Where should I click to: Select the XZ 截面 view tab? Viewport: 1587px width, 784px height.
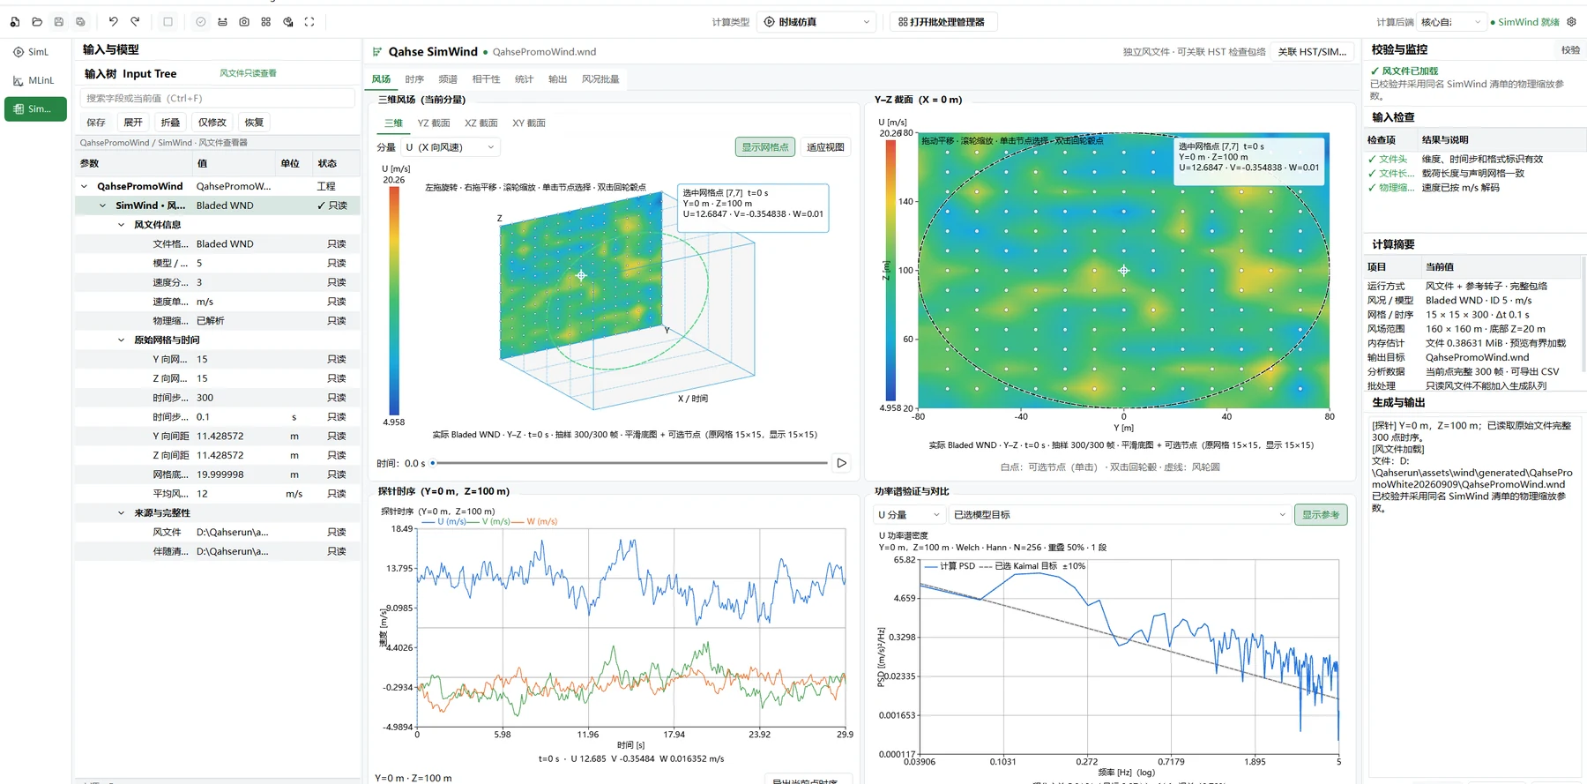pos(481,123)
